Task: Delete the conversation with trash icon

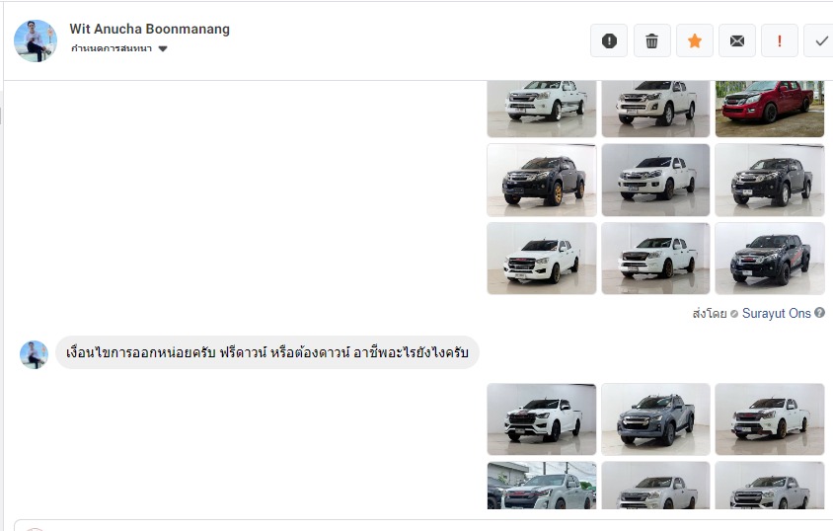Action: (x=651, y=40)
